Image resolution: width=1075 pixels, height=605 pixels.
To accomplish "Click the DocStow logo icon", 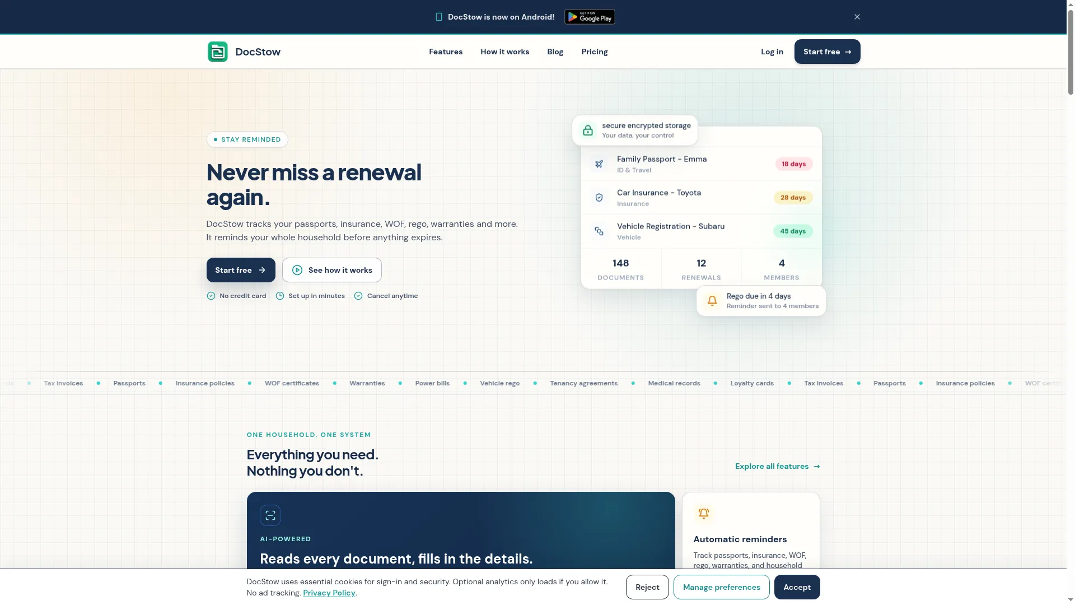I will (217, 52).
